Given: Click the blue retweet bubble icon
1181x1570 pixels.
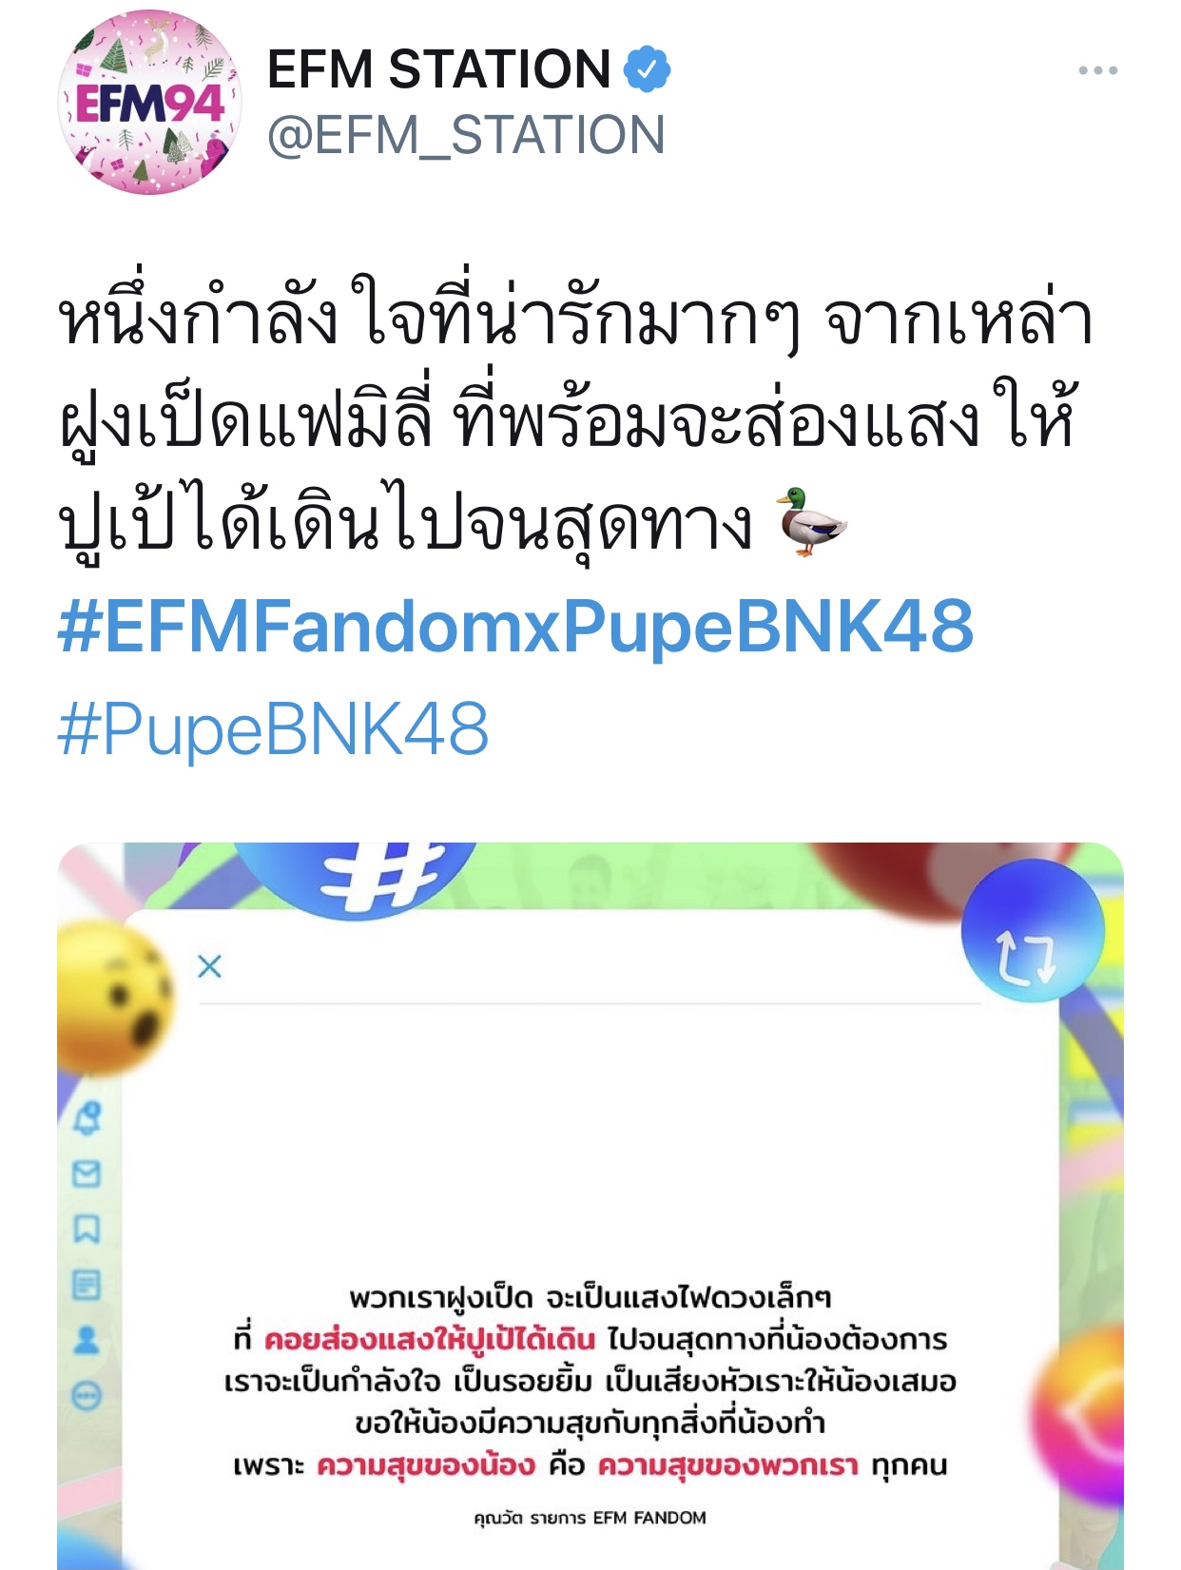Looking at the screenshot, I should click(1033, 932).
